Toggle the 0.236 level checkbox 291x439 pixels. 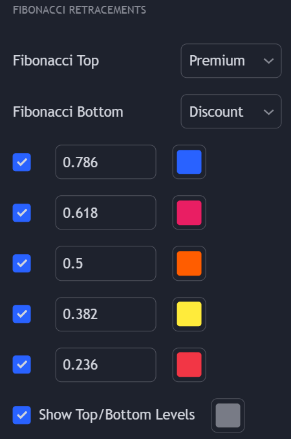click(22, 364)
